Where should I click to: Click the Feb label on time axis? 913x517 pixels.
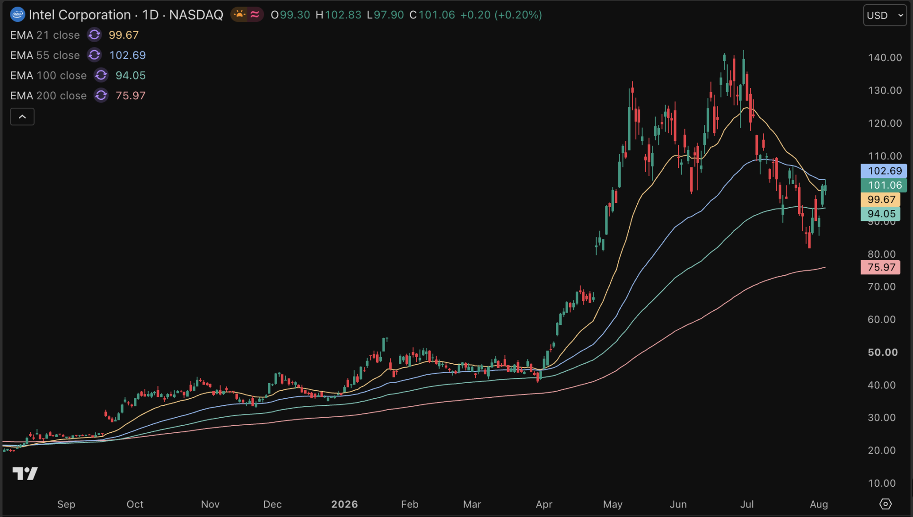[x=410, y=504]
